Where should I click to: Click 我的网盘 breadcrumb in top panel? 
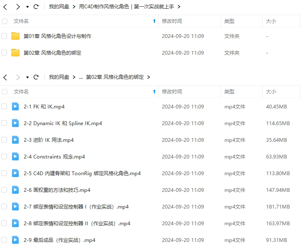[x=59, y=7]
